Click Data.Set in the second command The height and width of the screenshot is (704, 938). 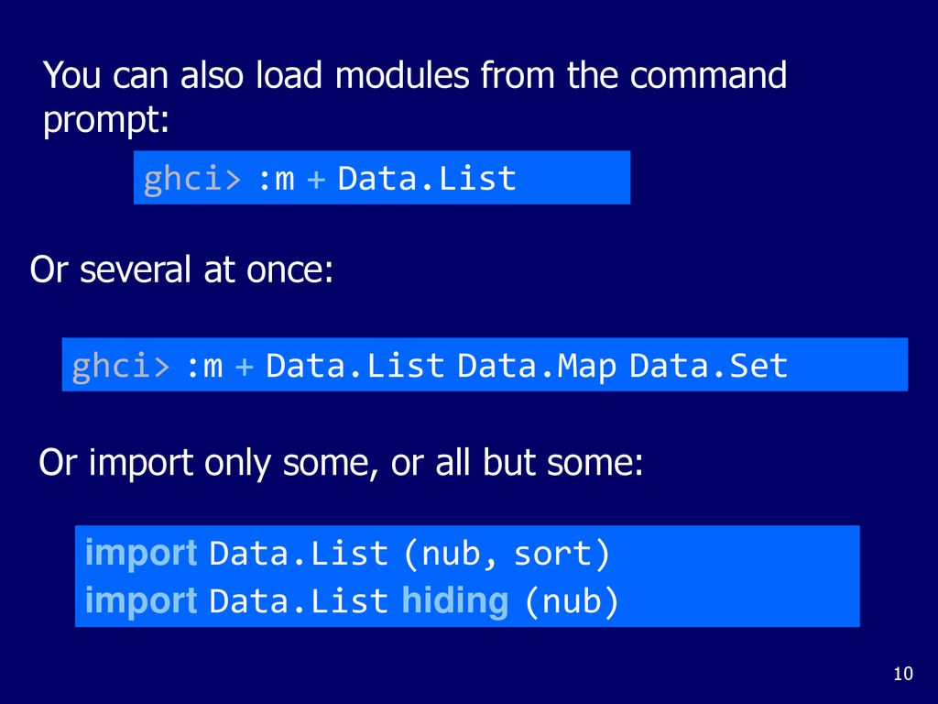[x=708, y=366]
